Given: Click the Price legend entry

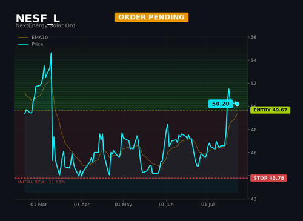Looking at the screenshot, I should (30, 44).
